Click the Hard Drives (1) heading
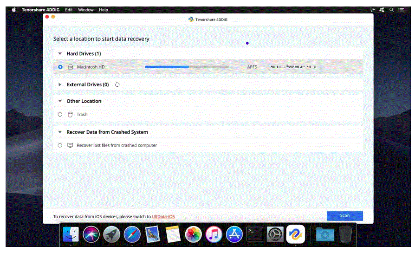 click(x=84, y=54)
